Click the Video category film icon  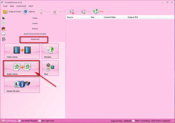[3, 18]
